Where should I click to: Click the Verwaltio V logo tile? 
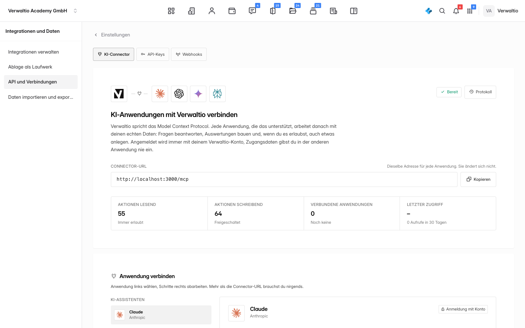point(119,94)
